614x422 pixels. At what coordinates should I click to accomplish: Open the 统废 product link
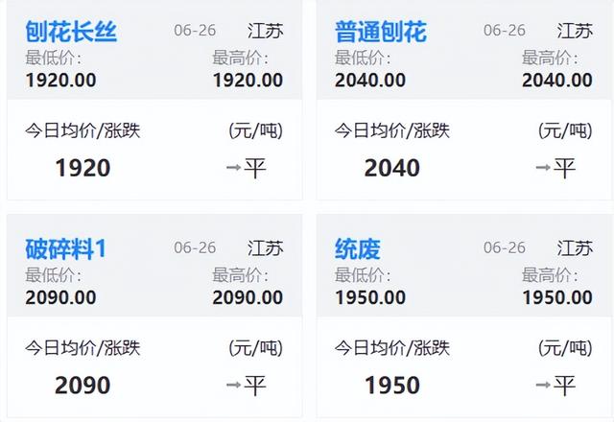(x=358, y=249)
